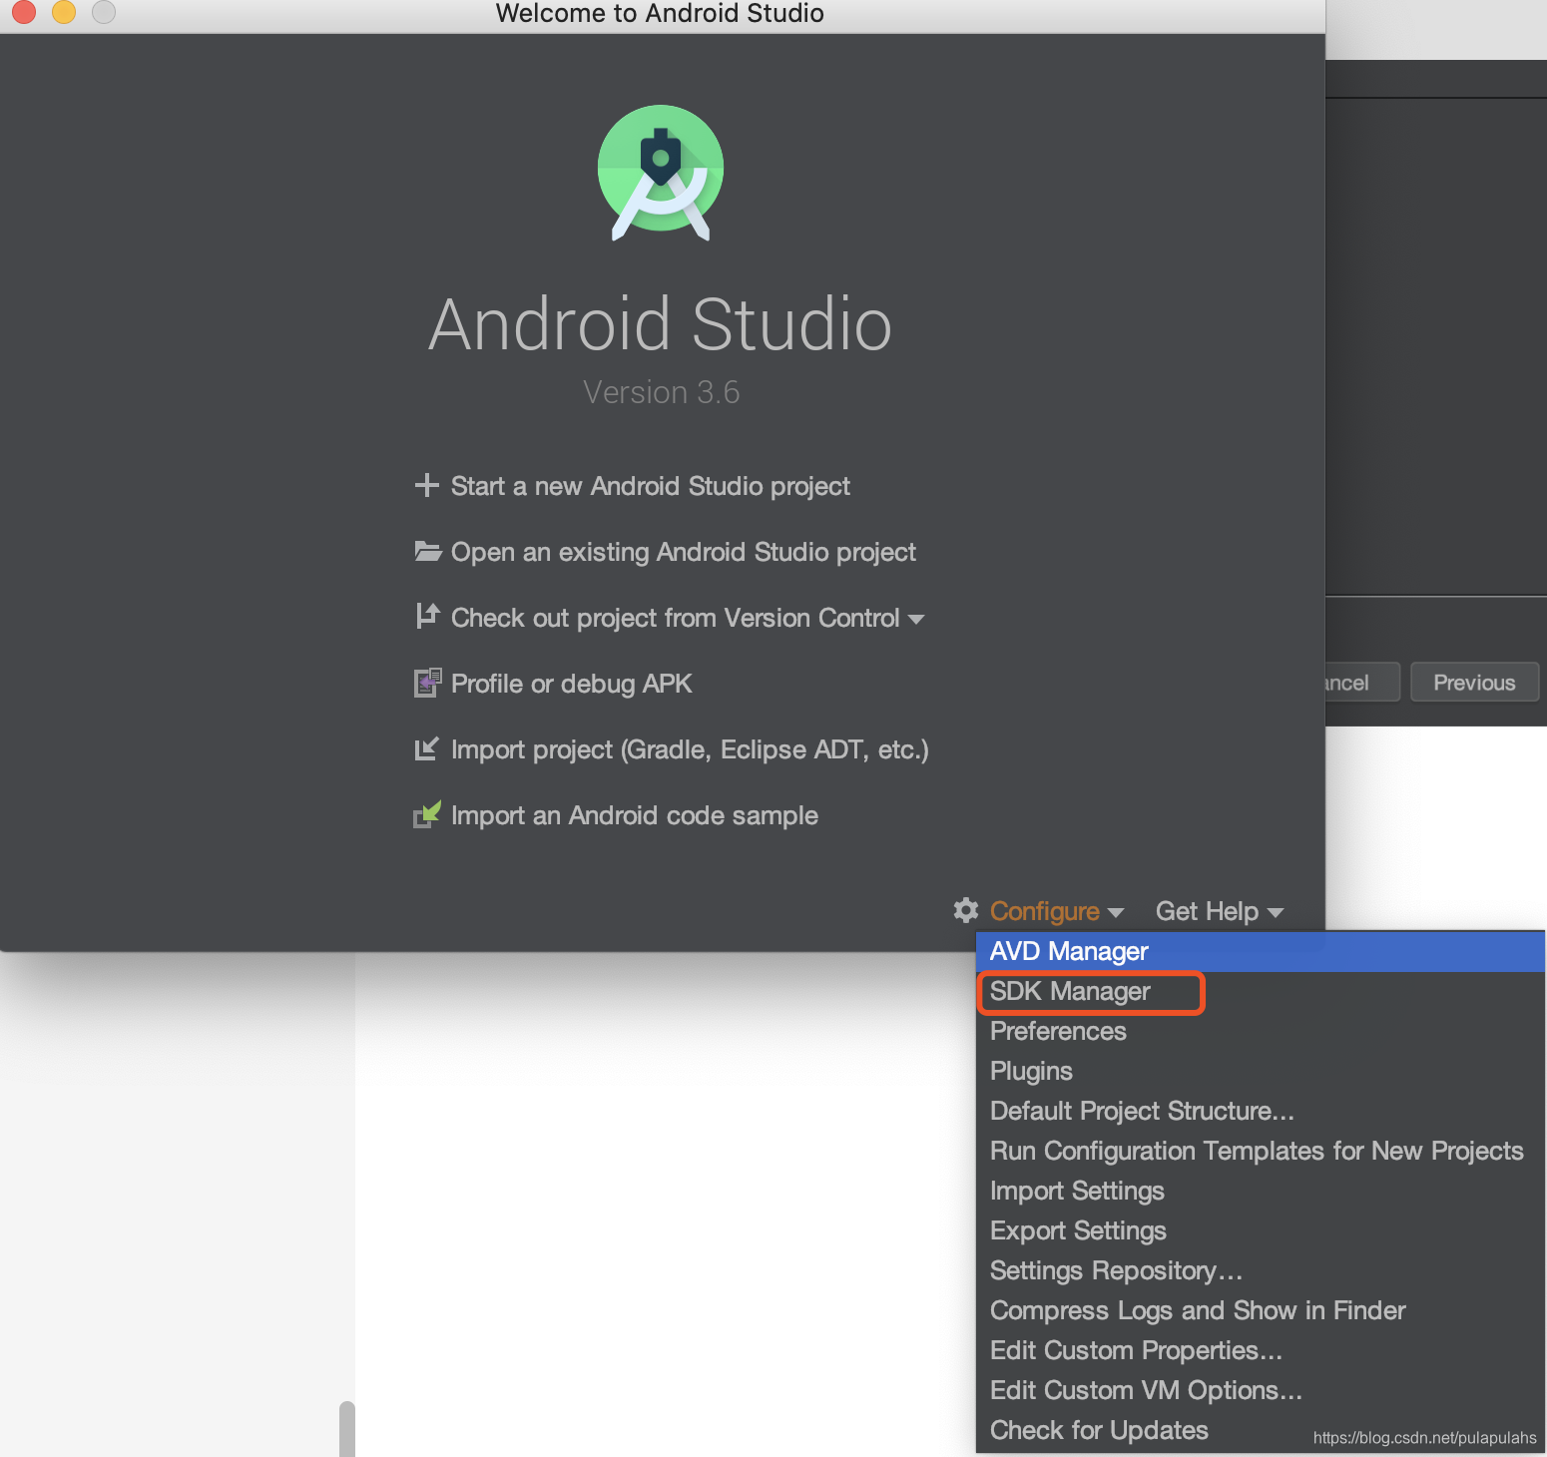The width and height of the screenshot is (1547, 1457).
Task: Select AVD Manager from Configure menu
Action: [x=1261, y=951]
